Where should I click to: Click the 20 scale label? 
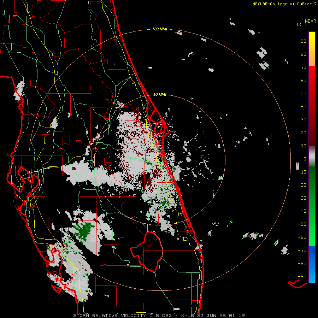(x=304, y=133)
